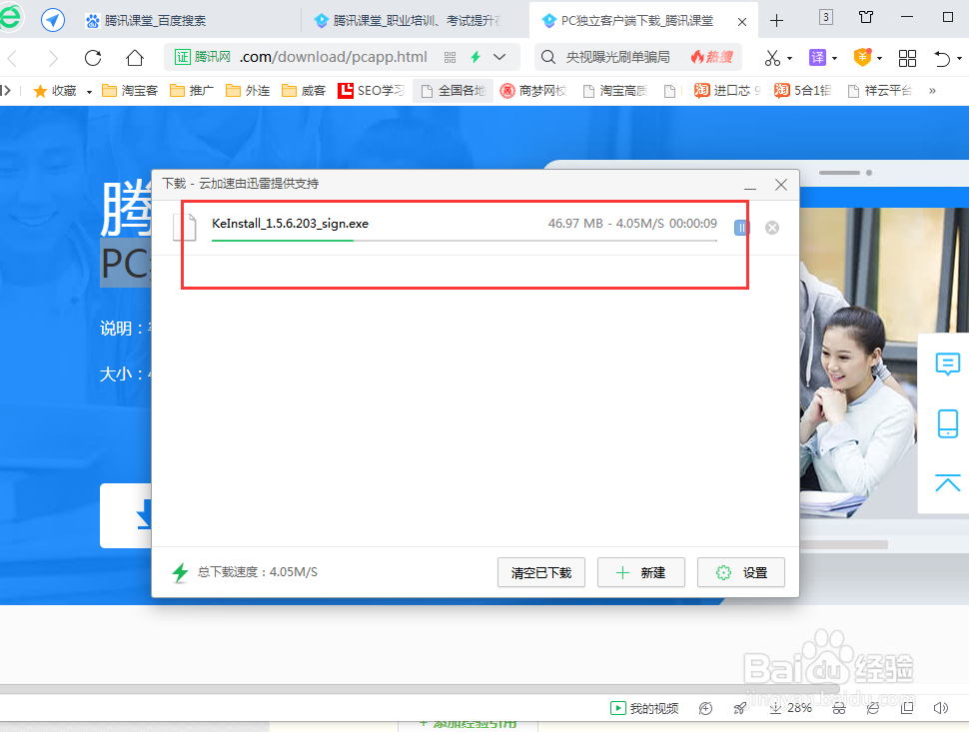Click the KeInstall_1.5.6.203_sign.exe file name
Viewport: 969px width, 732px height.
(290, 224)
